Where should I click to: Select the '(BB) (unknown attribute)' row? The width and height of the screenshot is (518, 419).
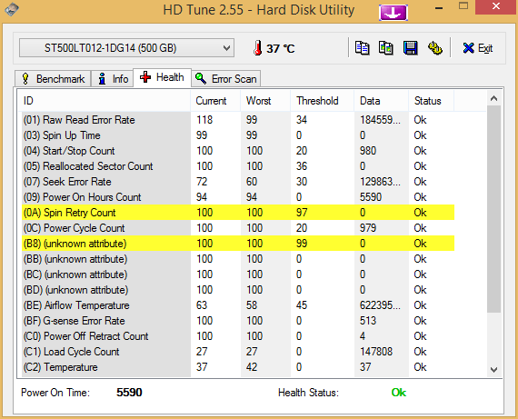(x=238, y=259)
